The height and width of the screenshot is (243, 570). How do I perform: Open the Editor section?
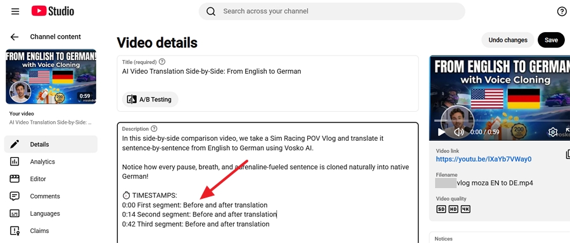[51, 179]
